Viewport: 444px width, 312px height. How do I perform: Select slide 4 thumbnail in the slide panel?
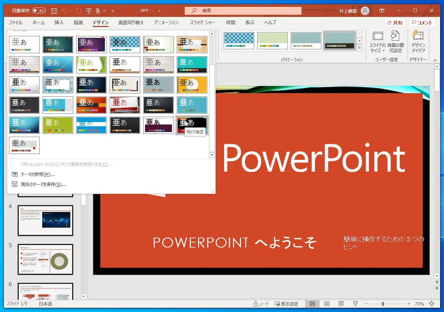(x=46, y=220)
